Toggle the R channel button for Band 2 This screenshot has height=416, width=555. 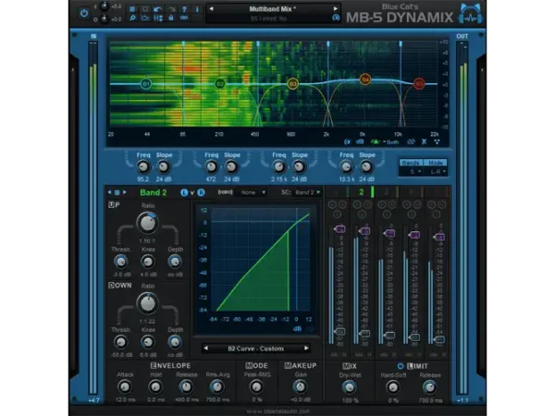201,193
